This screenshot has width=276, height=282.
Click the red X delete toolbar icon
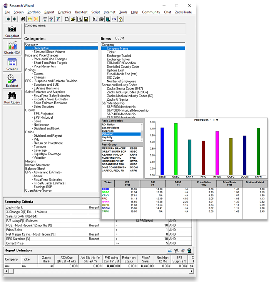click(x=36, y=19)
